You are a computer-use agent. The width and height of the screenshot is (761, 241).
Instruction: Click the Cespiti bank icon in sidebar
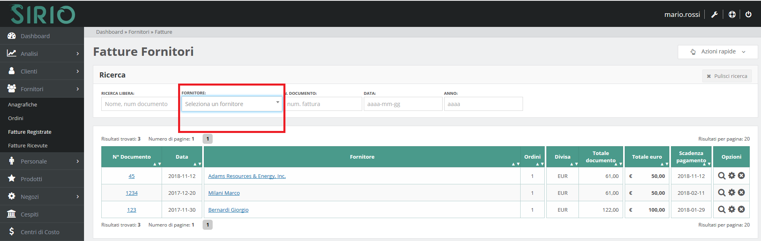(12, 214)
